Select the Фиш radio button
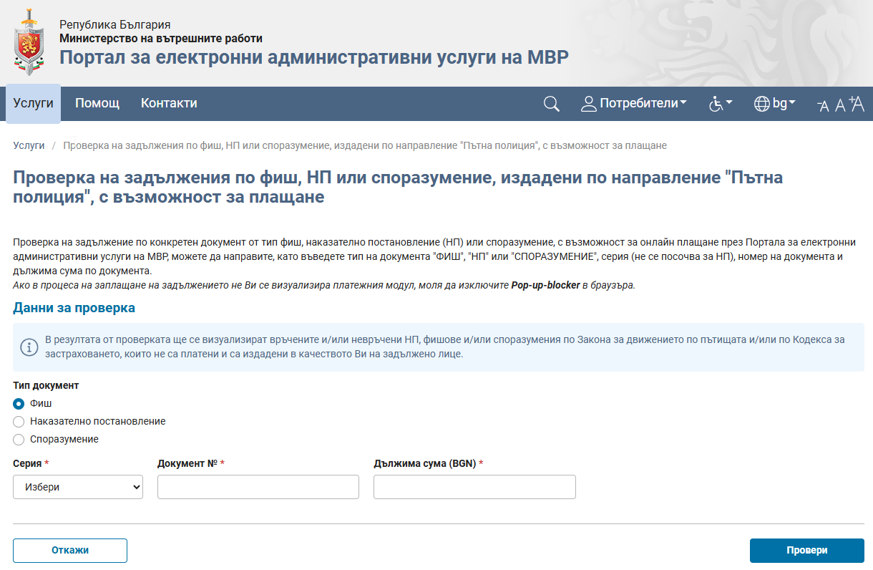873x570 pixels. tap(19, 403)
